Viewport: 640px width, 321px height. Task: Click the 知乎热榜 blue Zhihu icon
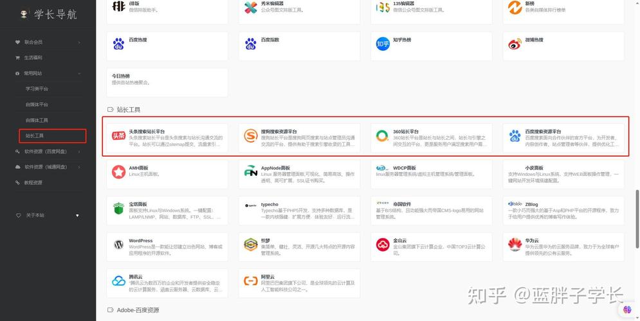coord(383,44)
